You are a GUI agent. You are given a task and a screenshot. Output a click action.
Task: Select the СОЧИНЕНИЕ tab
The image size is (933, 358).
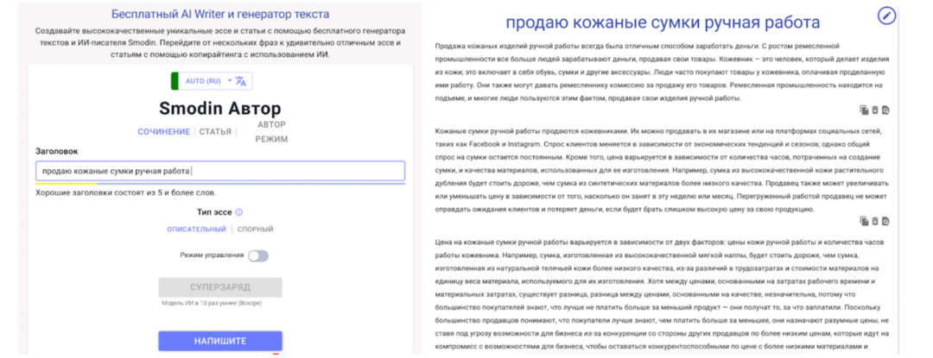click(163, 132)
